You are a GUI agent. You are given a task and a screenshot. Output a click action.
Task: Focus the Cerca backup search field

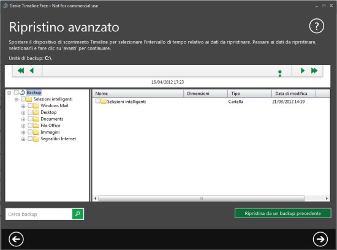point(39,214)
